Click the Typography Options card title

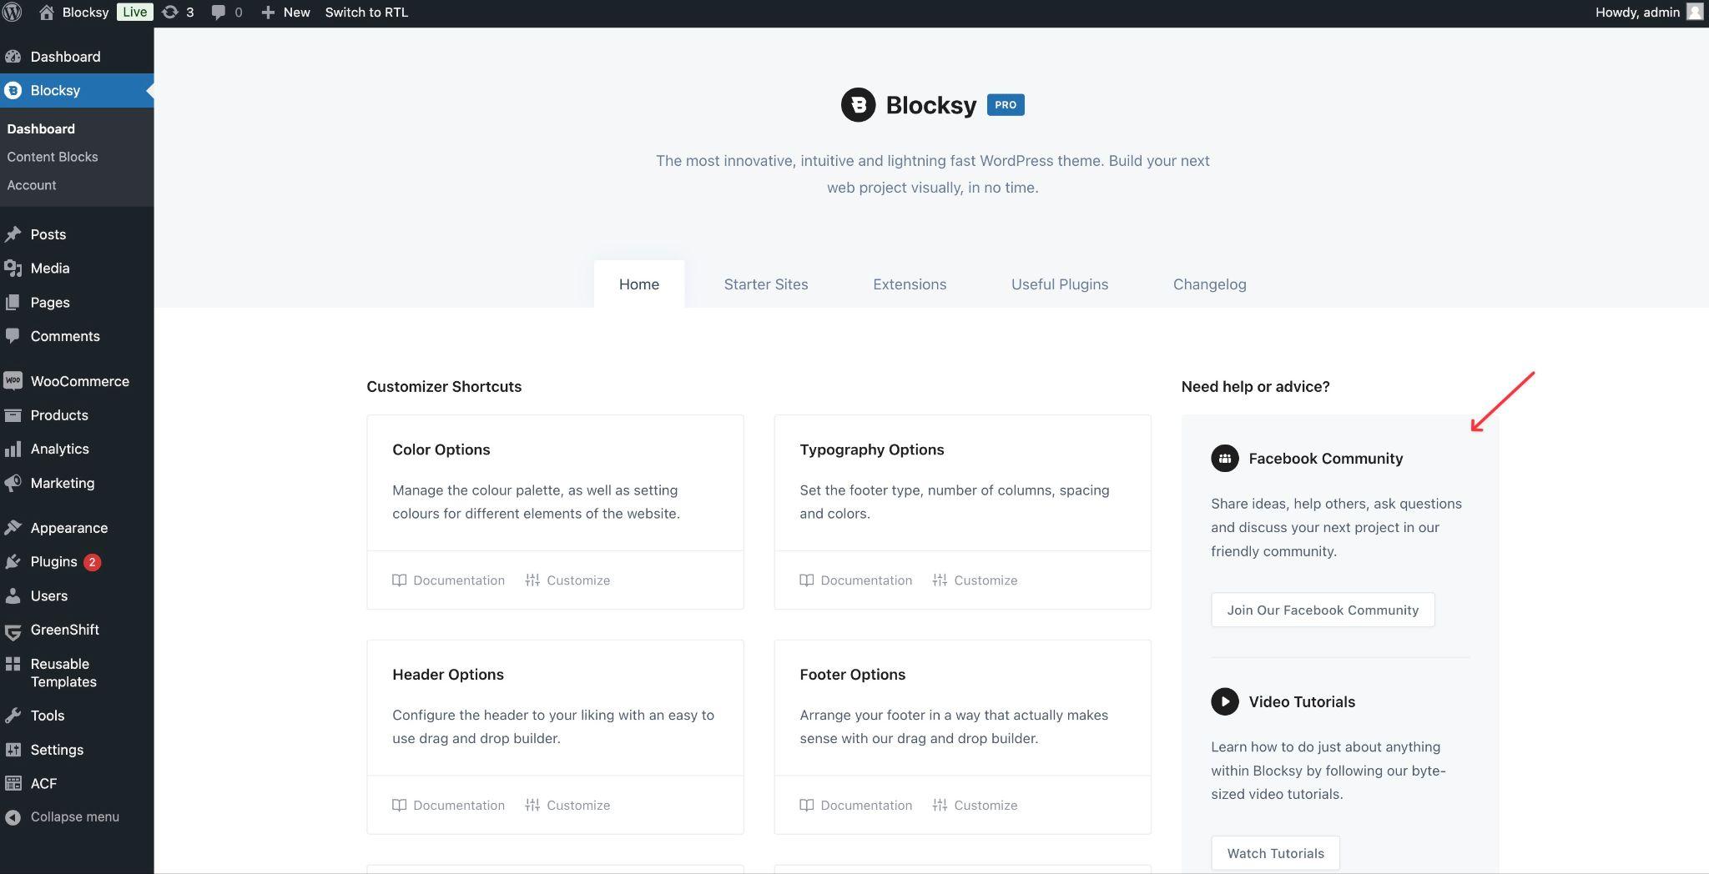tap(872, 450)
